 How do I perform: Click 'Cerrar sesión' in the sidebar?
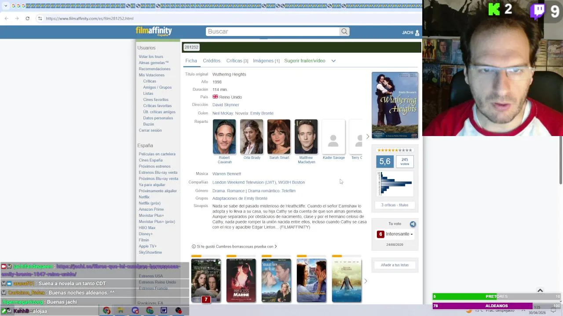click(150, 130)
